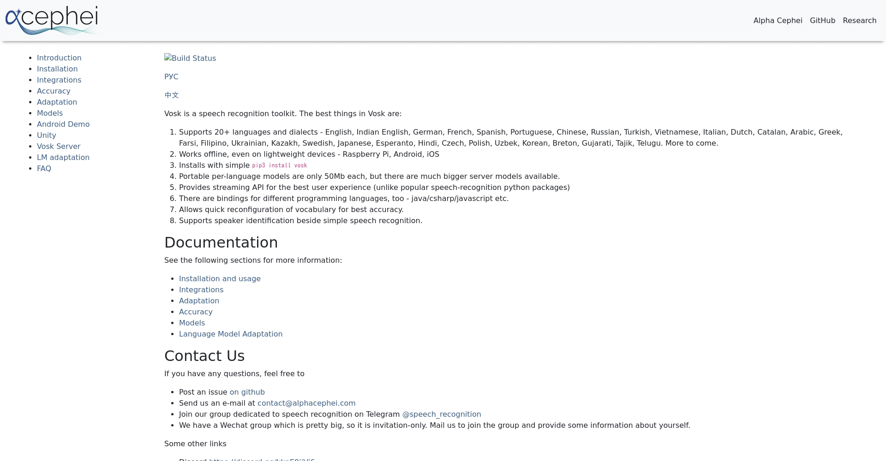The width and height of the screenshot is (886, 461).
Task: Switch to Chinese 中文 version
Action: point(172,95)
